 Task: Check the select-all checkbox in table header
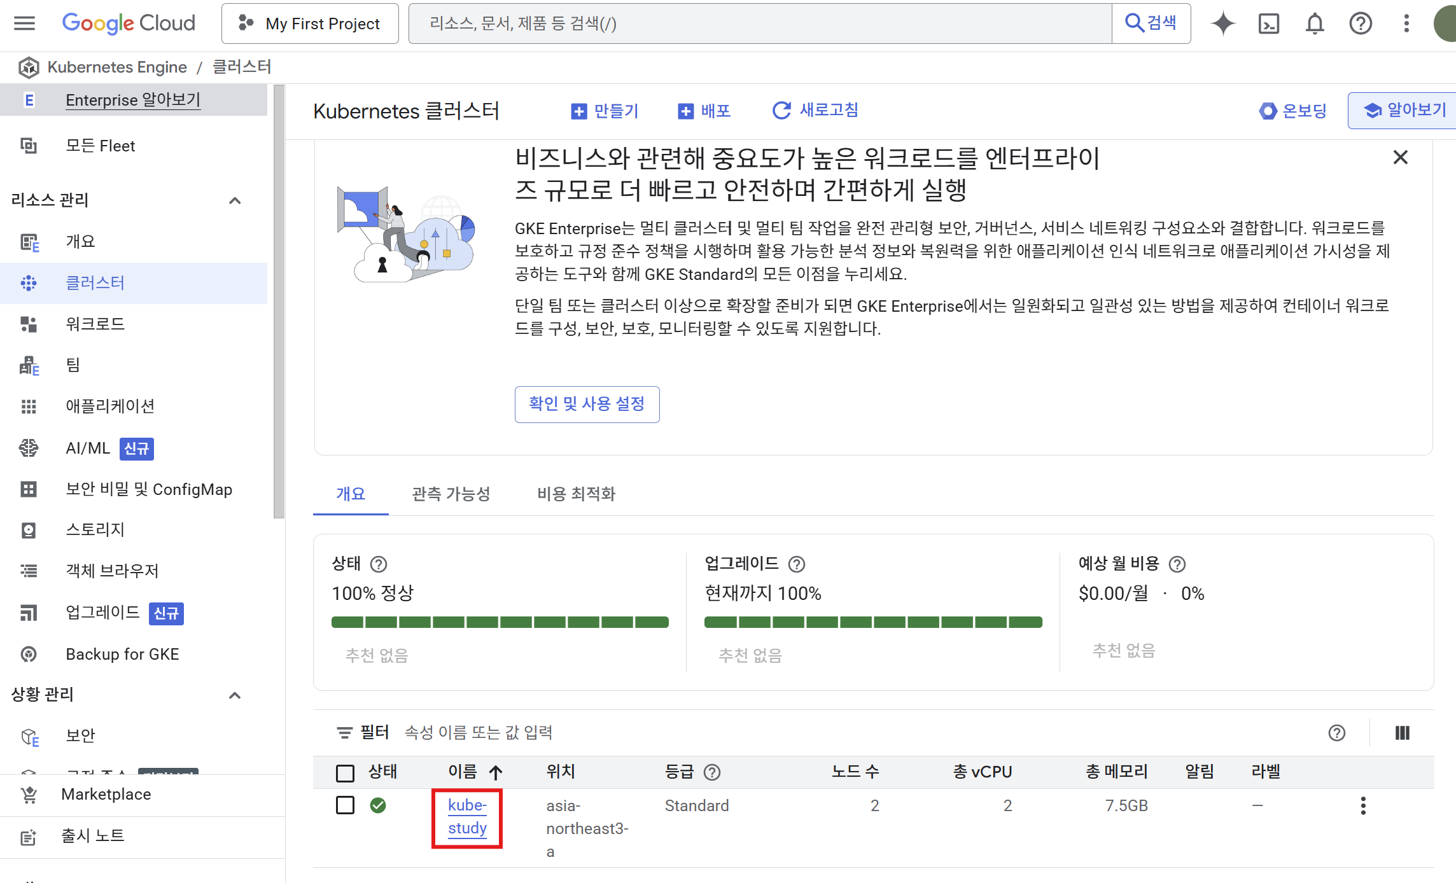point(345,773)
